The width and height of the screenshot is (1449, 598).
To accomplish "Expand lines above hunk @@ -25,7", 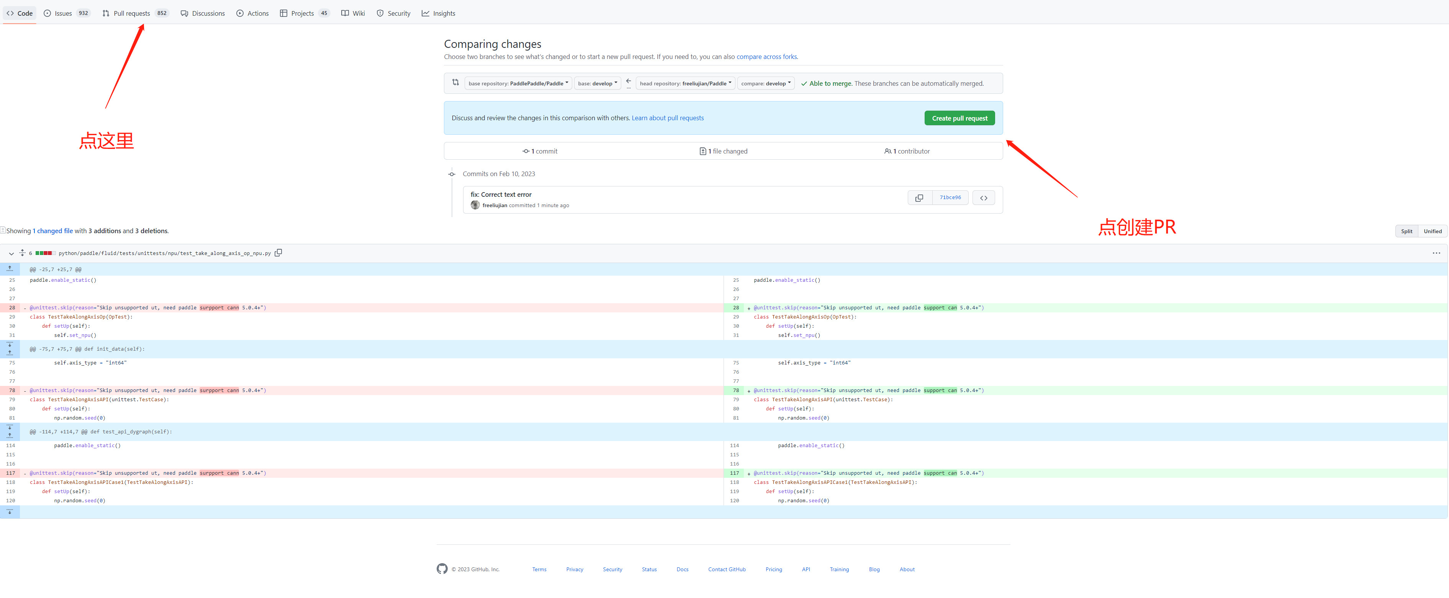I will point(10,269).
